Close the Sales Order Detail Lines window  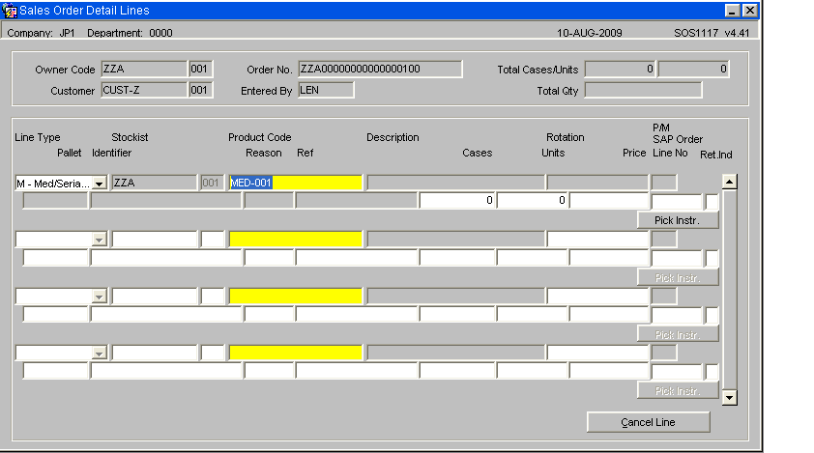pyautogui.click(x=749, y=11)
